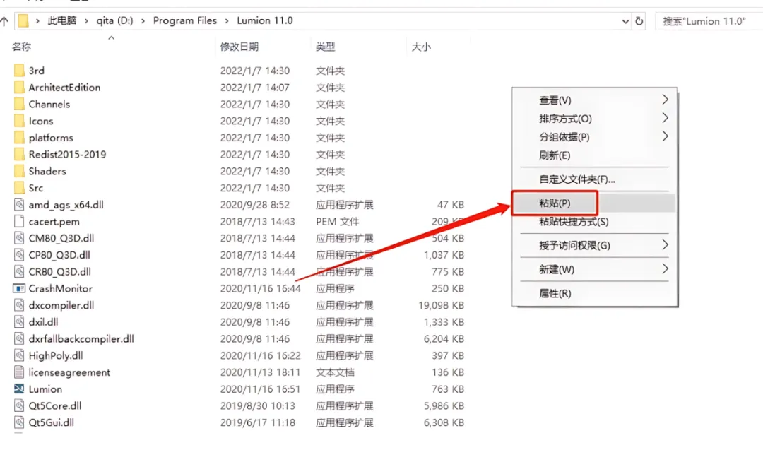Select the file name licenseagreement
Viewport: 763px width, 450px height.
pos(69,373)
